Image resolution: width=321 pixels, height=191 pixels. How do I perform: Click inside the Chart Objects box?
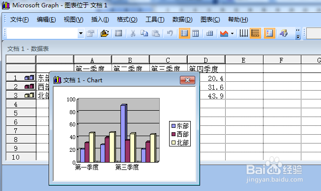(42, 33)
